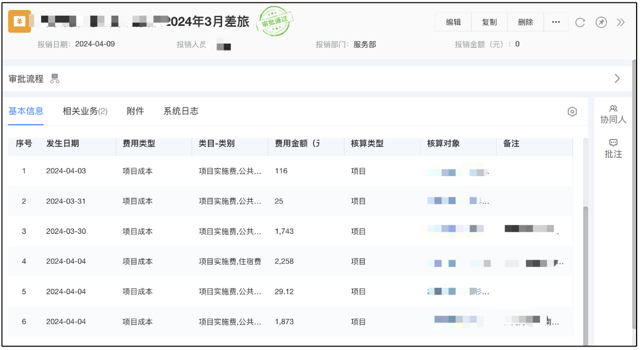
Task: Select the 基本信息 tab
Action: (x=26, y=111)
